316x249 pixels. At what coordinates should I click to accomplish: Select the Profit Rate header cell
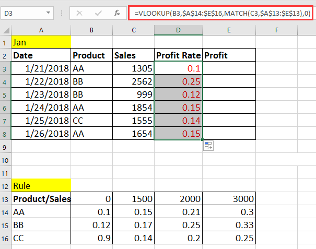pos(178,55)
